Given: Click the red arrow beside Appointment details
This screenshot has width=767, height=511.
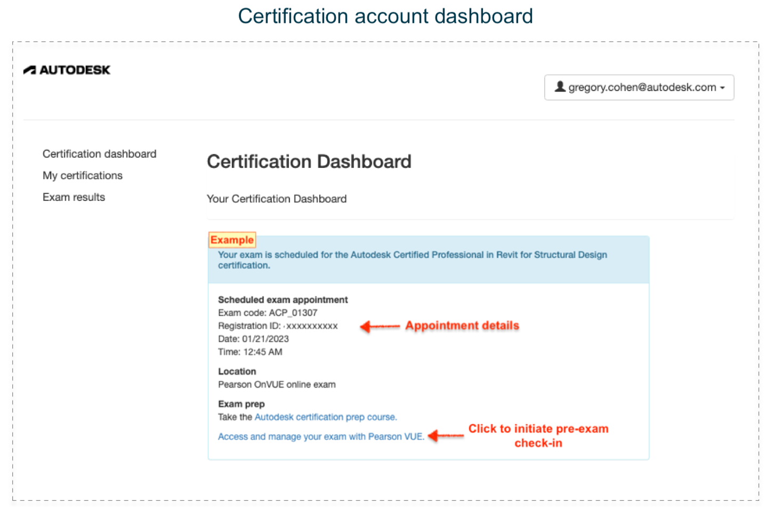Looking at the screenshot, I should pyautogui.click(x=380, y=326).
